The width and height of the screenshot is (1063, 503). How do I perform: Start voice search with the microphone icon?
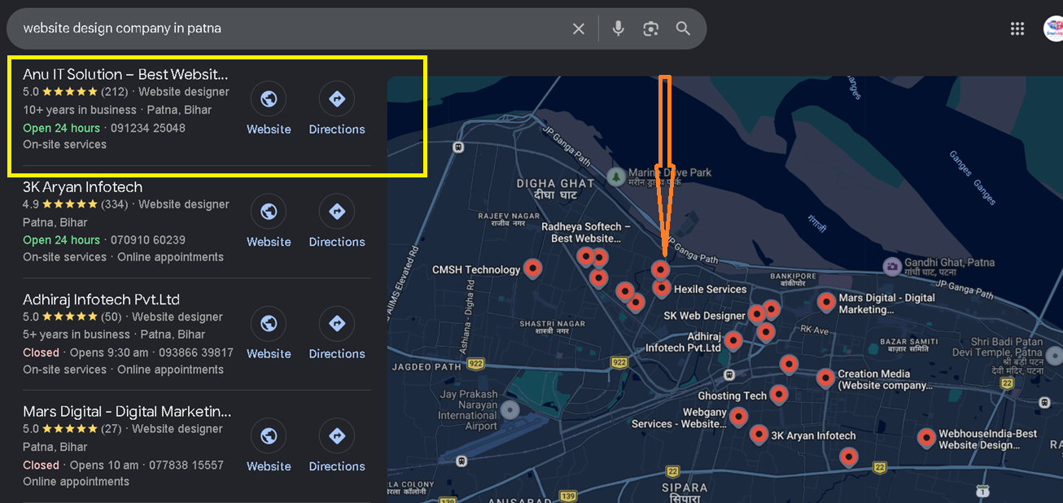pos(619,28)
